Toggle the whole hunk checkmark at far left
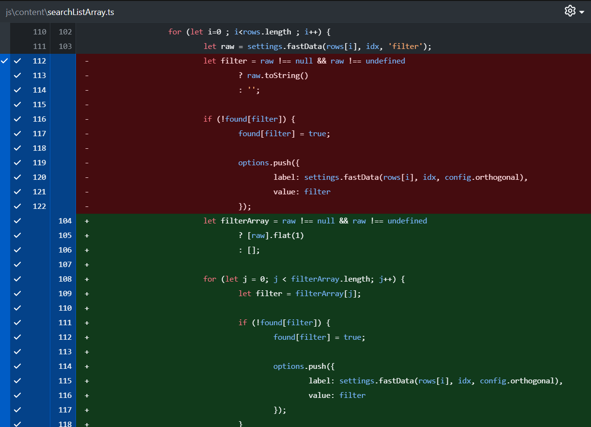This screenshot has height=427, width=591. coord(5,61)
